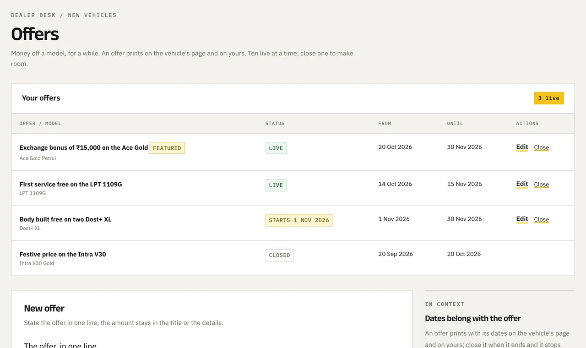Edit the LPT 1109G first service offer

click(522, 184)
